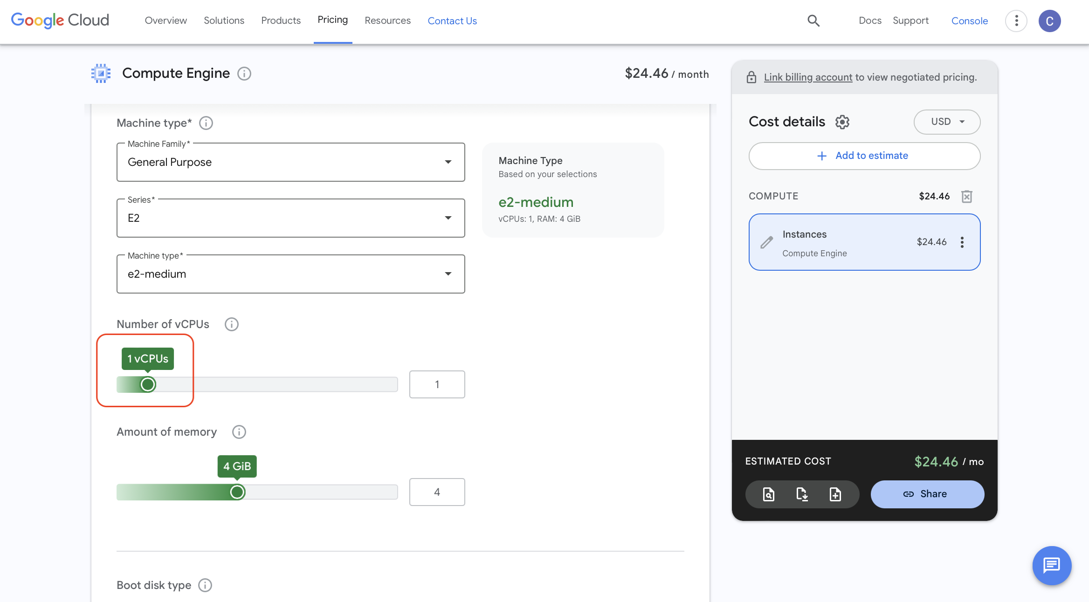Open Instances item three-dot options
Screen dimensions: 1089x602
pos(962,242)
